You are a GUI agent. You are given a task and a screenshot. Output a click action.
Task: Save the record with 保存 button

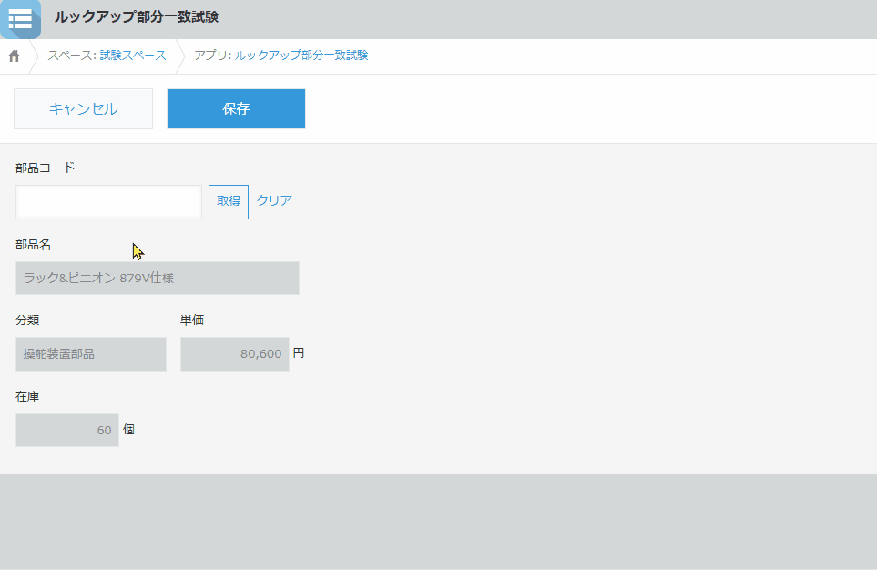click(236, 109)
